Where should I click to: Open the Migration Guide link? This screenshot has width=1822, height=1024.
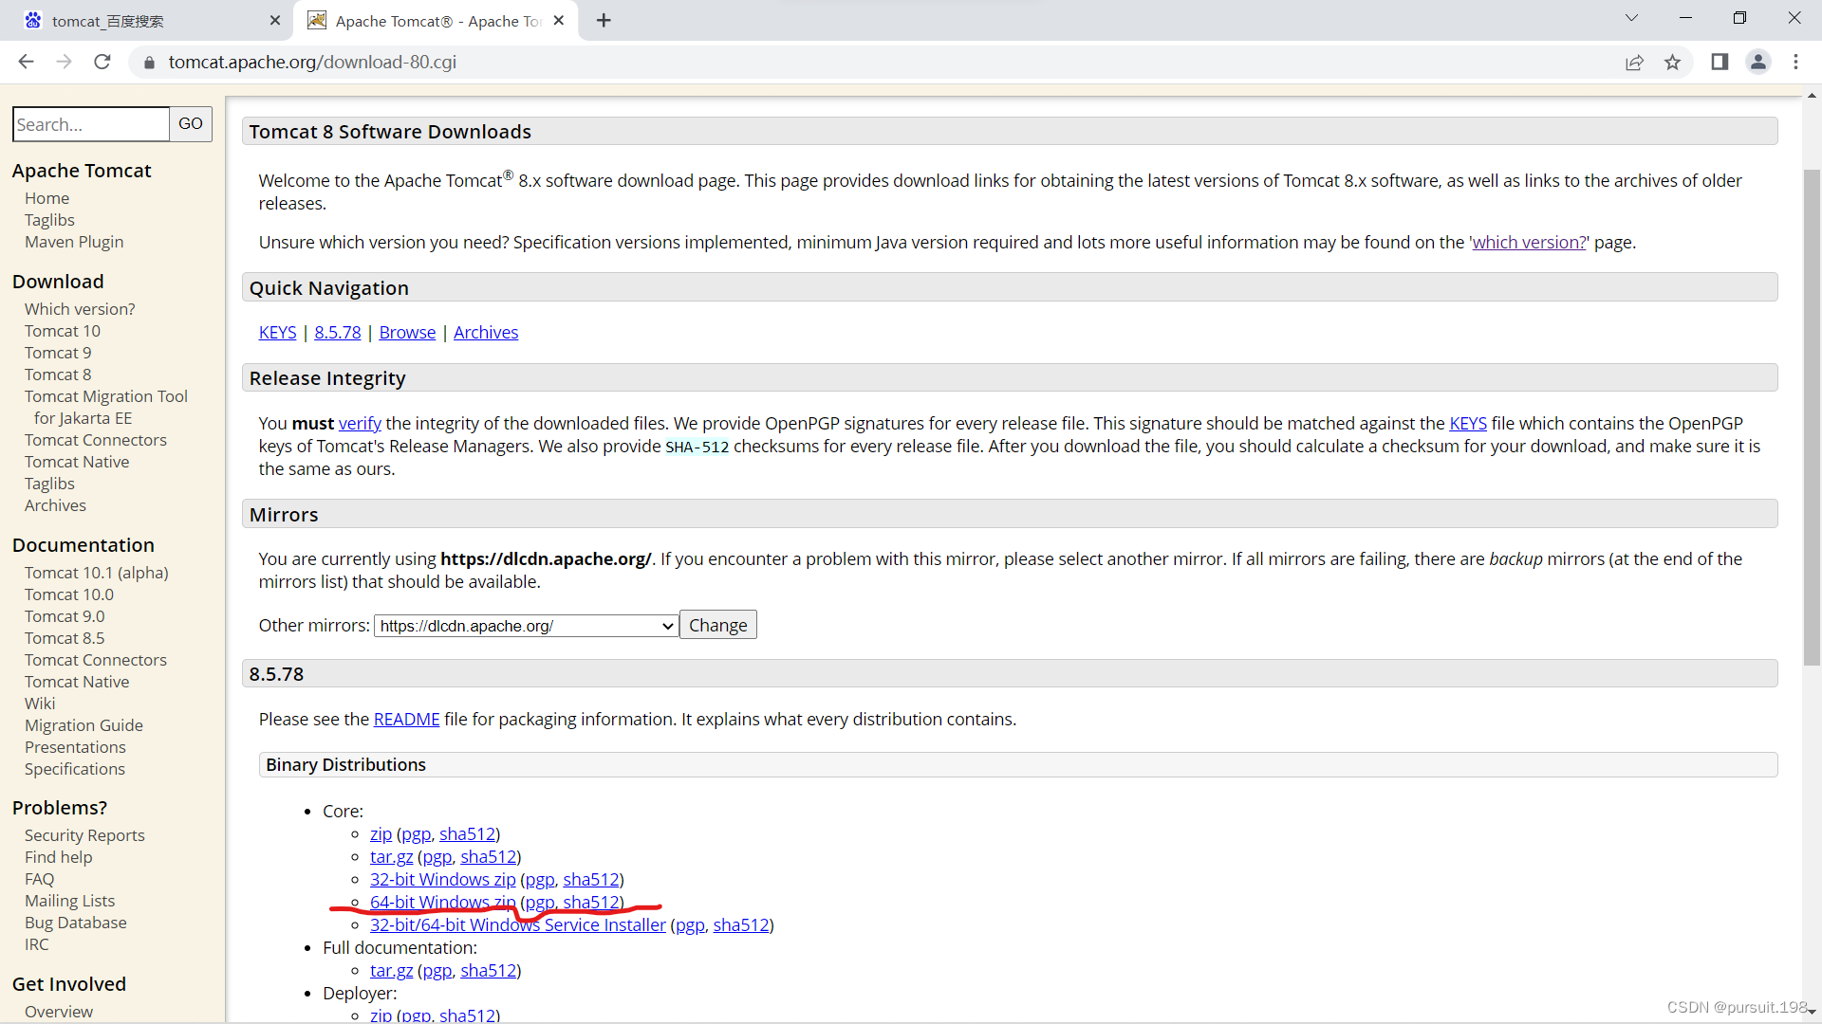(x=84, y=725)
